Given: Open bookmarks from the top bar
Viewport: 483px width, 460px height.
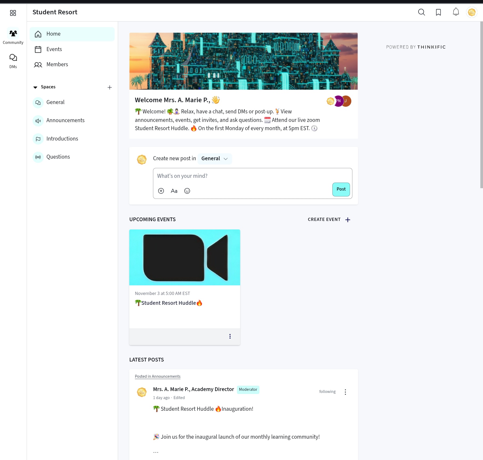Looking at the screenshot, I should tap(438, 12).
